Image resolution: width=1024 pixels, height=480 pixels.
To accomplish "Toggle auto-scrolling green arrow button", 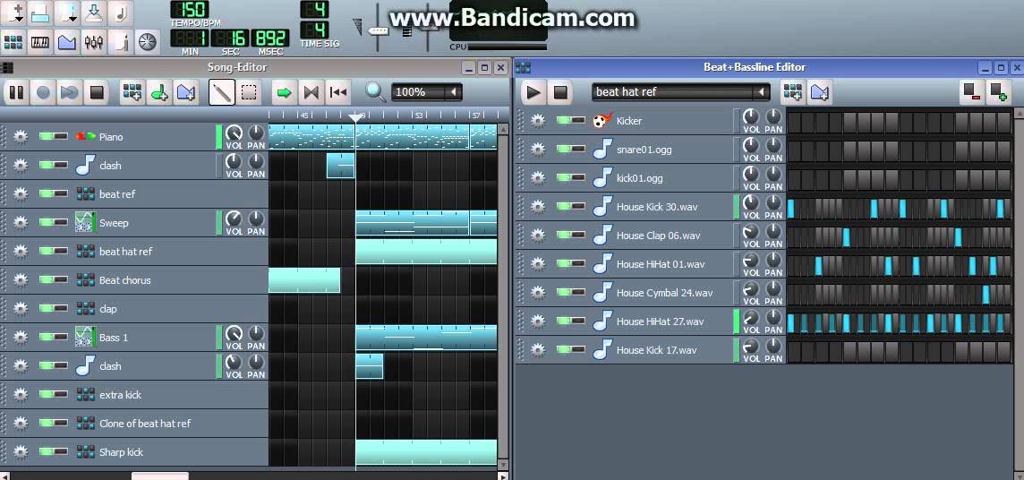I will pyautogui.click(x=284, y=92).
